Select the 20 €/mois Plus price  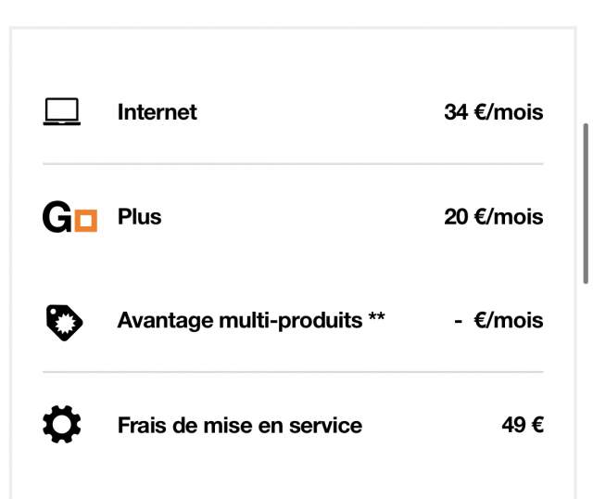click(493, 217)
